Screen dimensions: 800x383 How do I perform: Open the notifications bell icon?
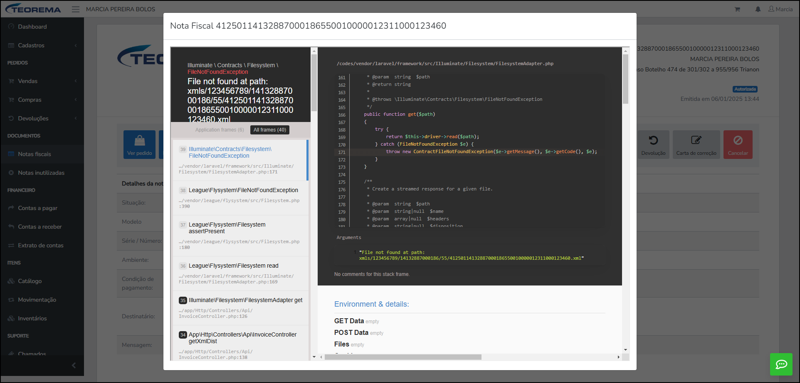tap(758, 9)
